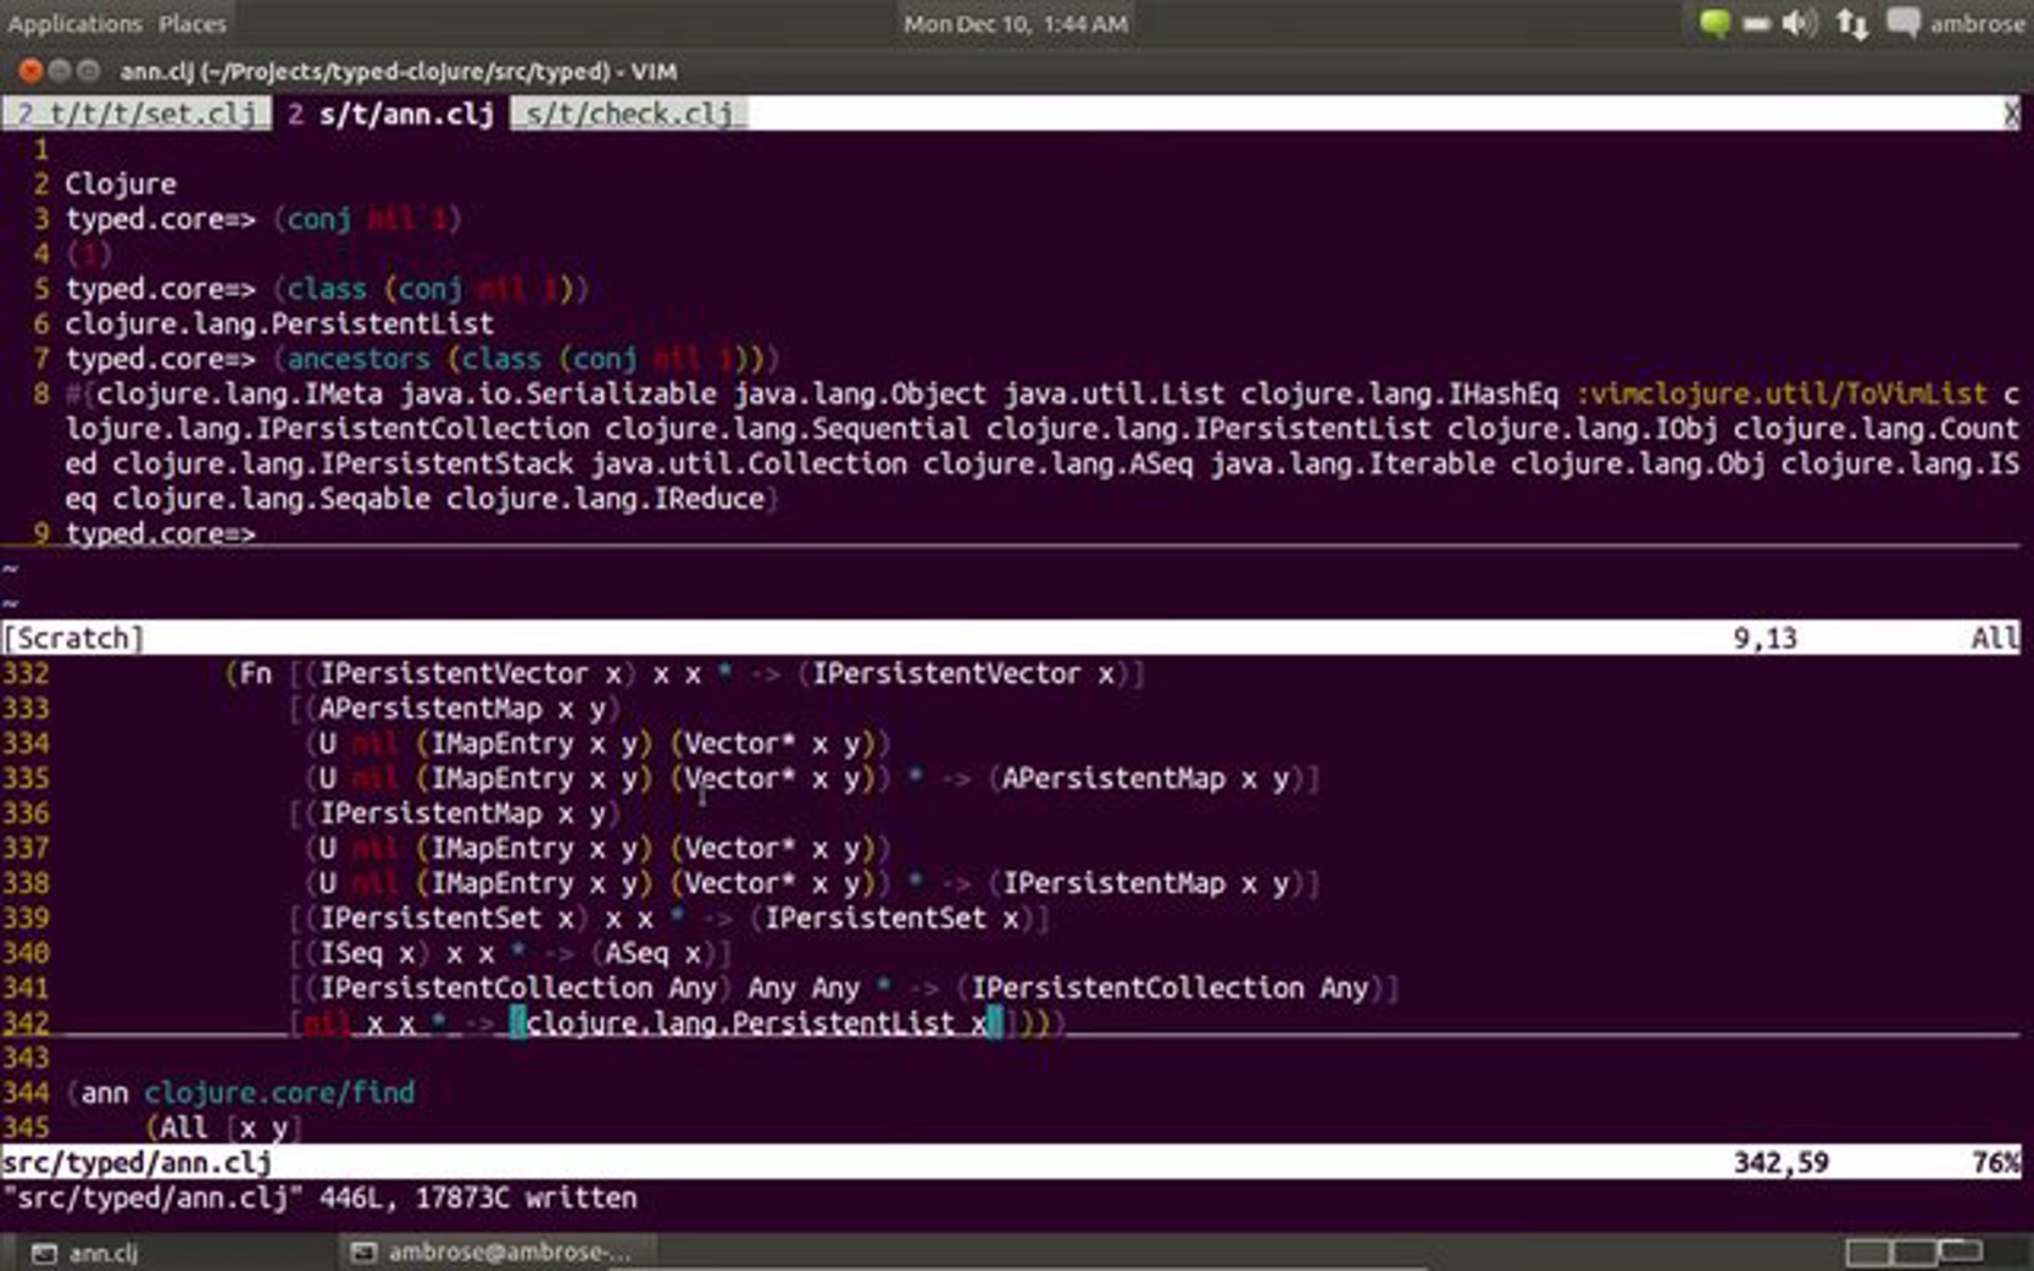Screen dimensions: 2034x1271
Task: Open the green chat indicator icon
Action: click(1714, 23)
